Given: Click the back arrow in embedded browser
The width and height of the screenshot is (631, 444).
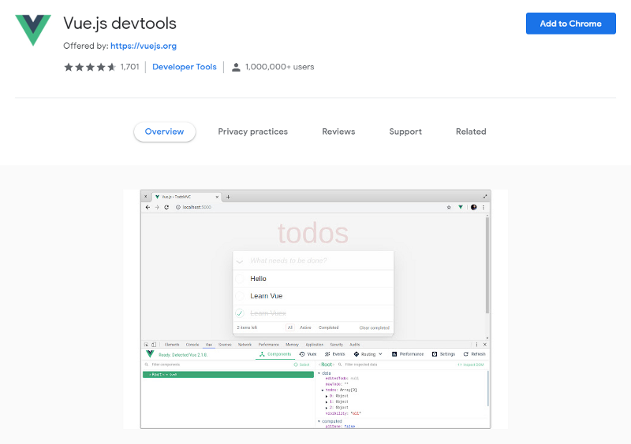Looking at the screenshot, I should click(x=147, y=207).
